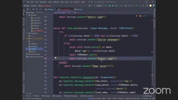Click the Git push arrow icon
This screenshot has width=178, height=100.
136,6
